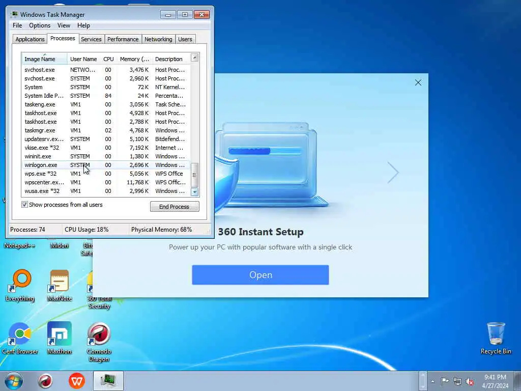
Task: Switch to the Users tab
Action: pos(185,39)
